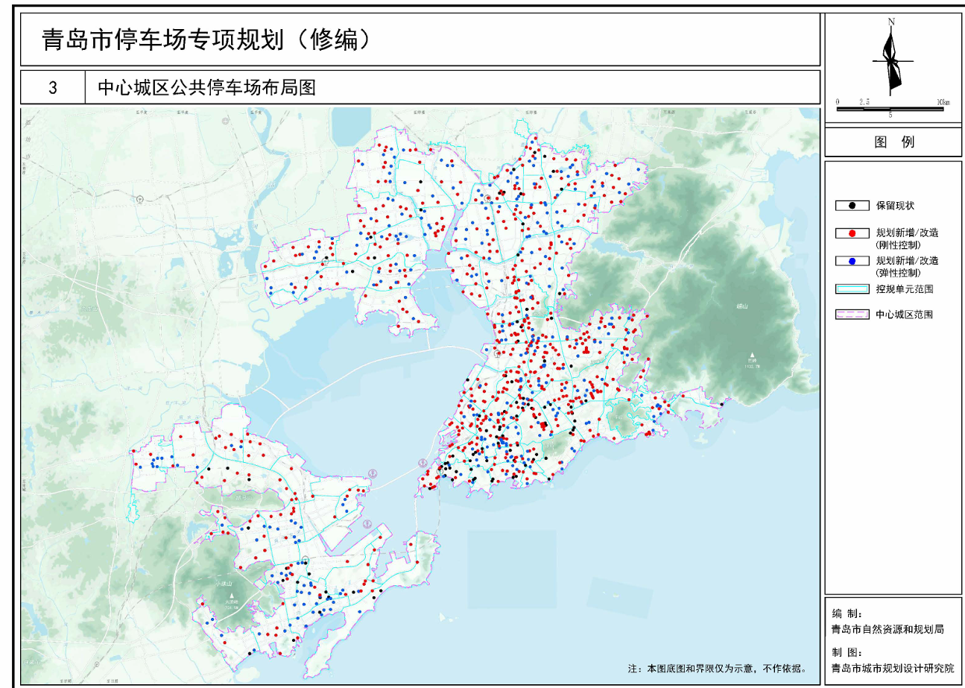
Task: Click the anchor icon at the eastern peninsula's southwest tip
Action: pyautogui.click(x=423, y=463)
